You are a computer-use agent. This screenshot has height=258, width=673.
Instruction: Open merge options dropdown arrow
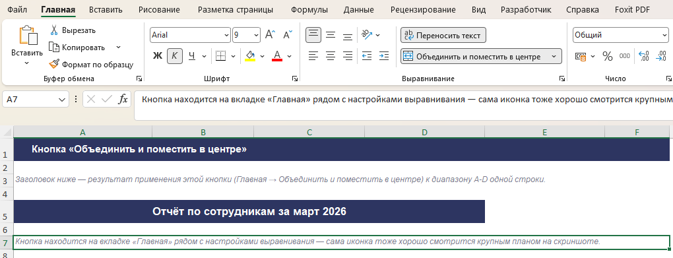click(x=554, y=56)
